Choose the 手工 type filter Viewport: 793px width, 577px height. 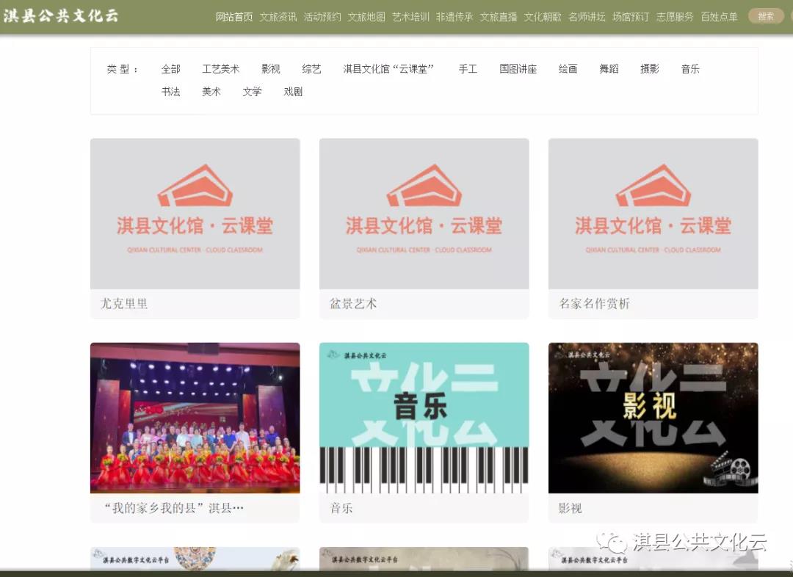pos(468,69)
